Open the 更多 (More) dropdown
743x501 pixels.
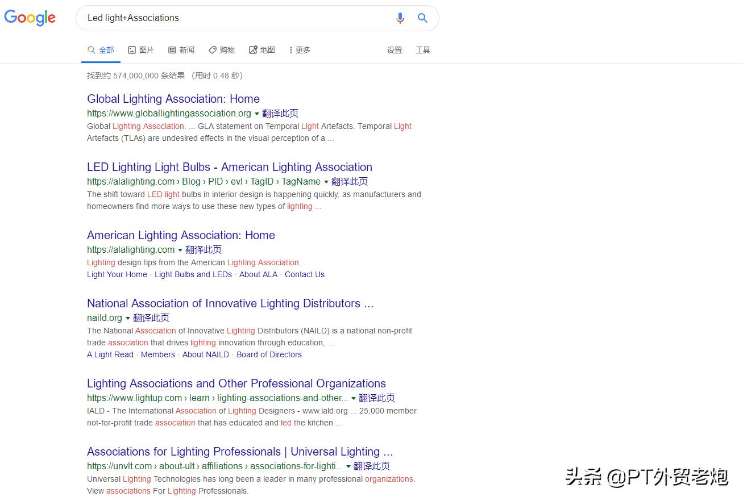click(300, 50)
